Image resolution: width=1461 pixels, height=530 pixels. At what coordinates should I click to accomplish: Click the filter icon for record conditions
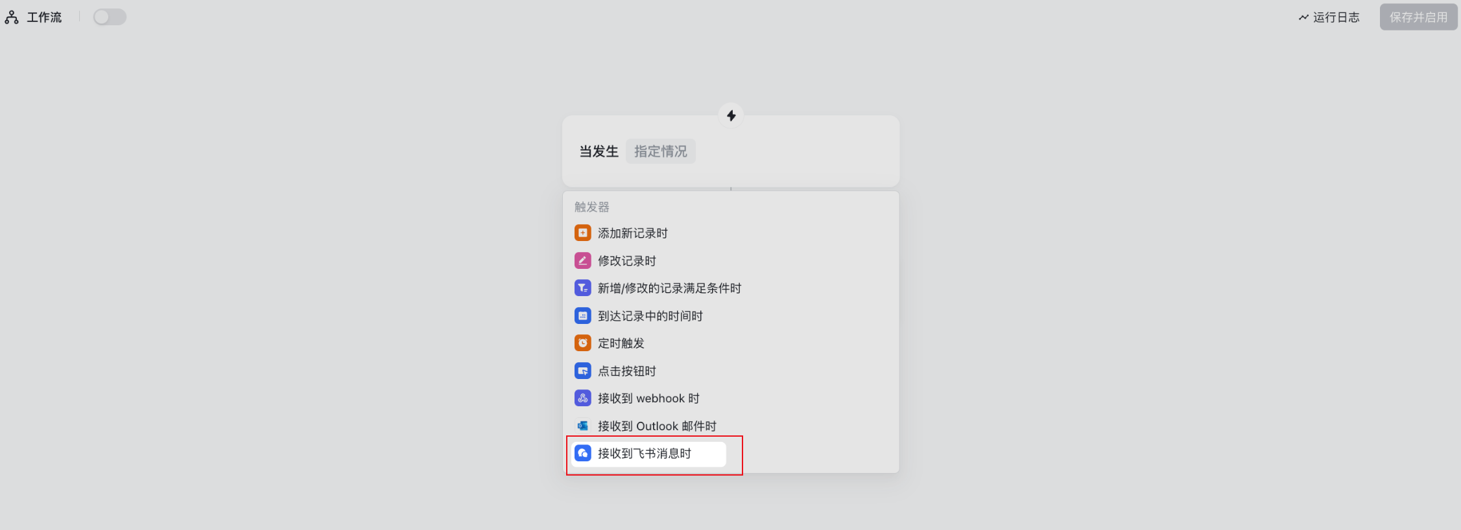click(582, 288)
